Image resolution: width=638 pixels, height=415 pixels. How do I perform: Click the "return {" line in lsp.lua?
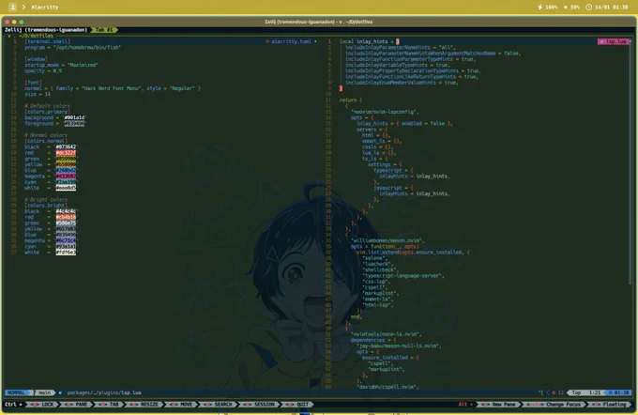coord(351,100)
